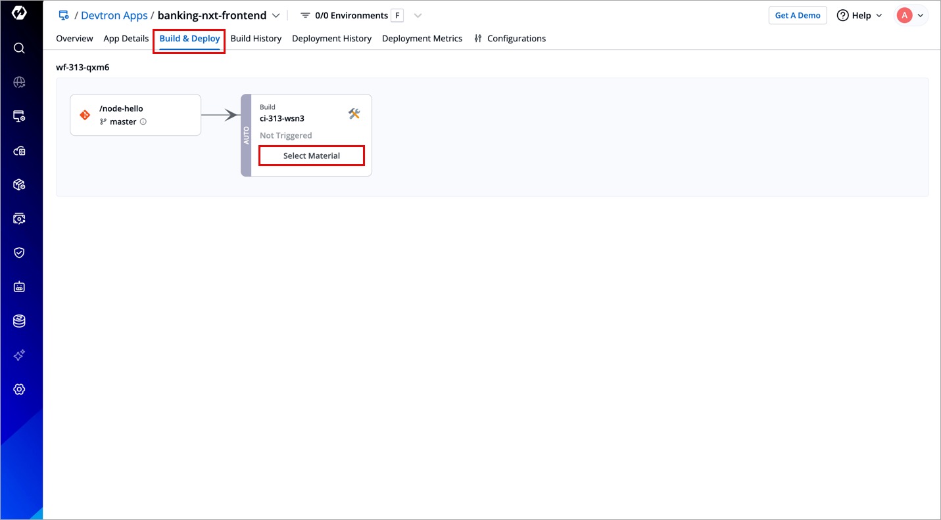Viewport: 941px width, 520px height.
Task: Open the robot automation icon in sidebar
Action: (19, 287)
